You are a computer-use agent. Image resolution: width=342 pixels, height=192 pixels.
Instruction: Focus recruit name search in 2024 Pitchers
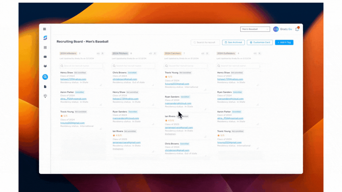(x=133, y=66)
